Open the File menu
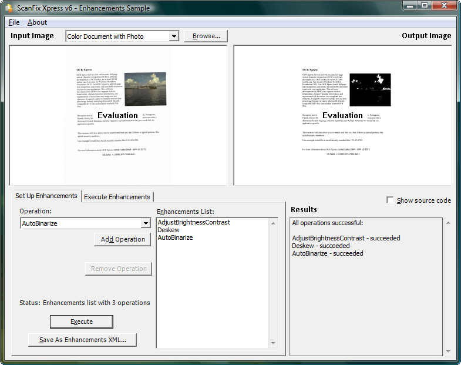This screenshot has width=461, height=365. point(14,22)
